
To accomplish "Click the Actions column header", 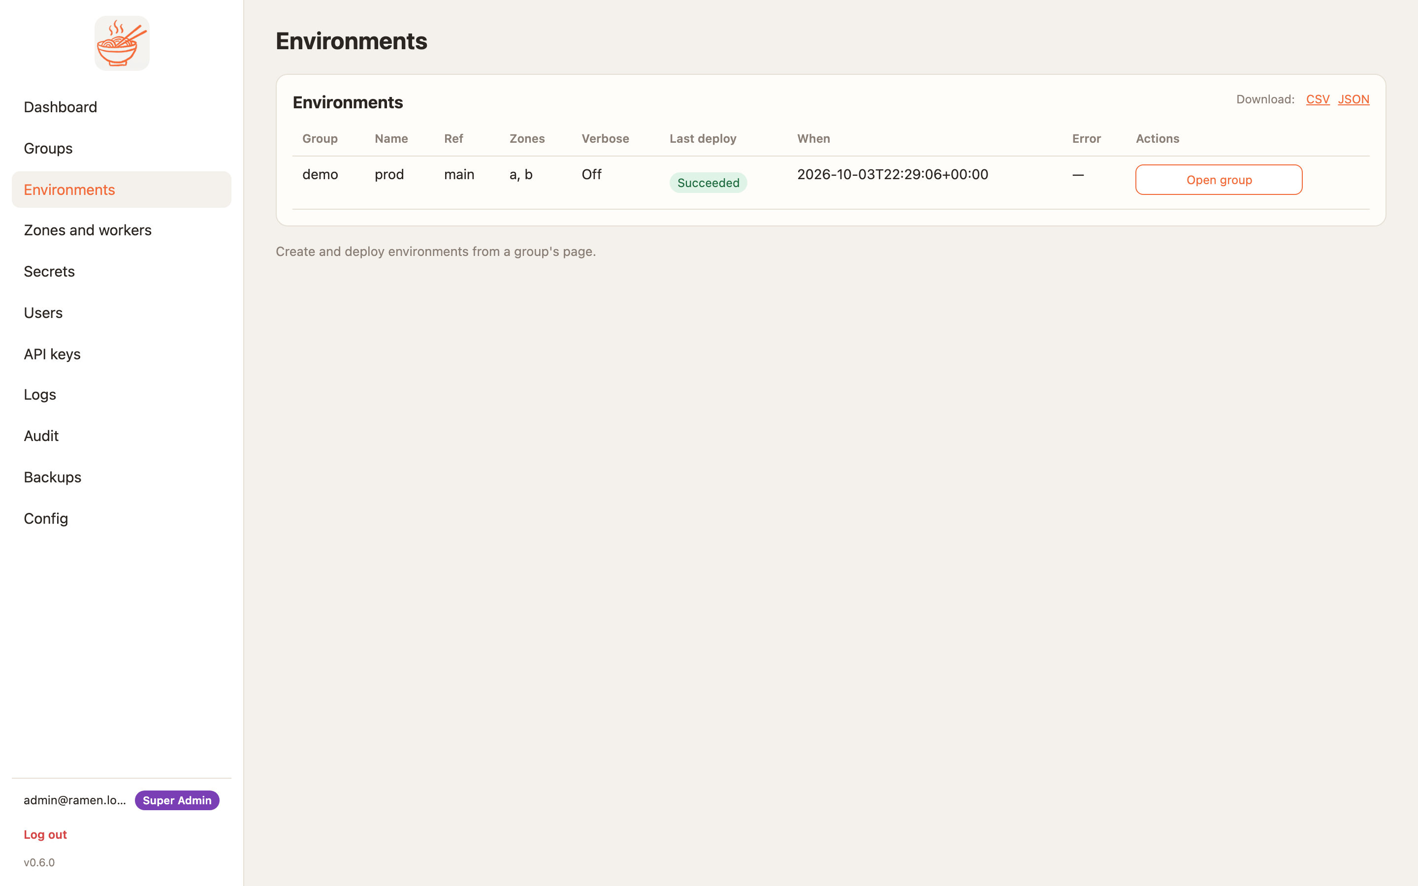I will 1157,139.
